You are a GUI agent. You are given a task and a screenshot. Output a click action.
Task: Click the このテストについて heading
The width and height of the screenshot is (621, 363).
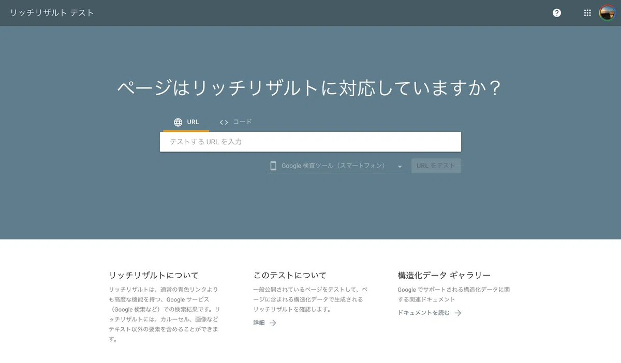[290, 276]
